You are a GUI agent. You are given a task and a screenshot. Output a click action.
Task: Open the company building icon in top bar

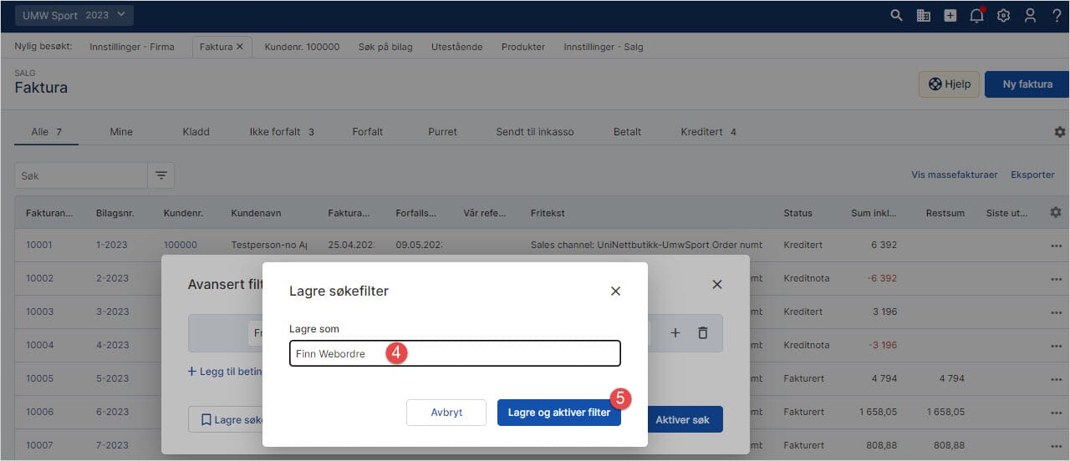[x=924, y=15]
